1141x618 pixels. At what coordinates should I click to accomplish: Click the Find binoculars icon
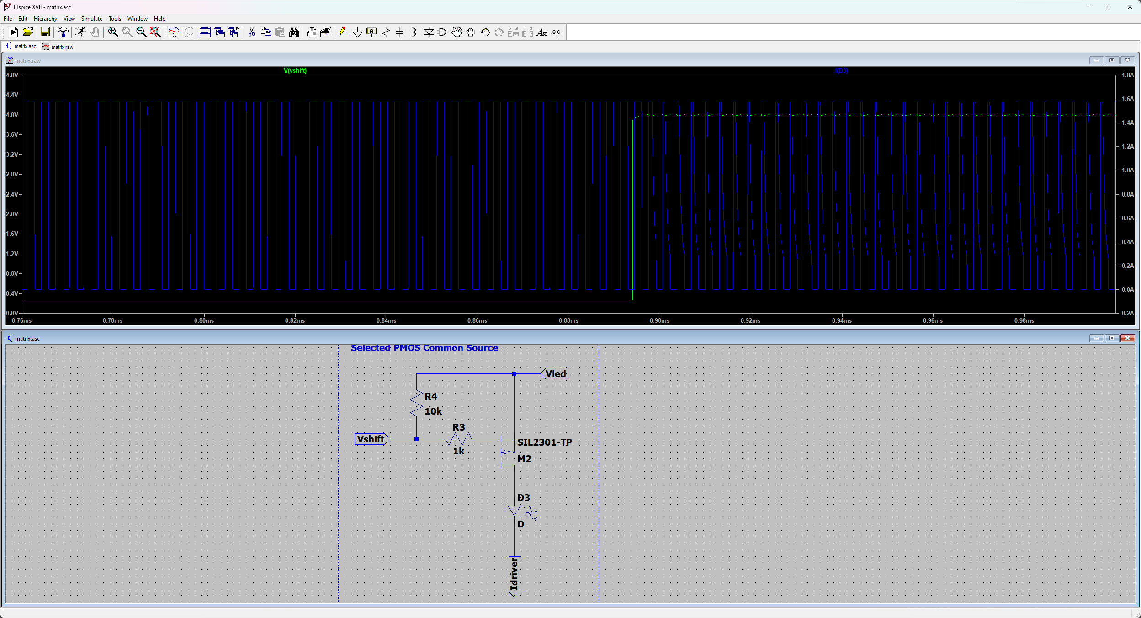(294, 32)
